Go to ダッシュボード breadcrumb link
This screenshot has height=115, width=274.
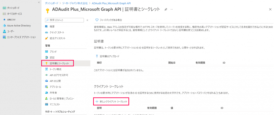coord(52,3)
